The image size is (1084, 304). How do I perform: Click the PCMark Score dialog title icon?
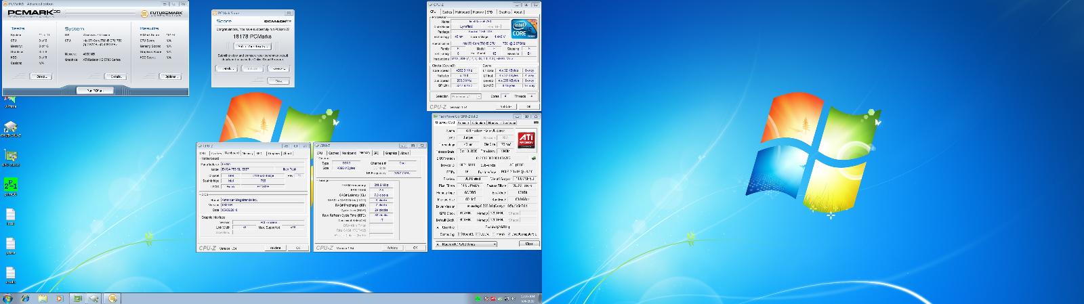[215, 13]
